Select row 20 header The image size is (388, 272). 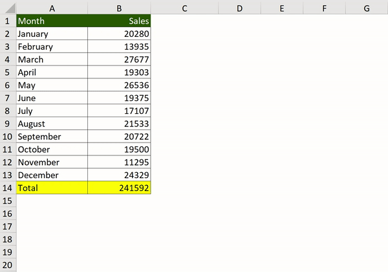[8, 265]
